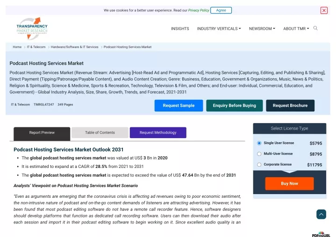Expand the Industry Verticals dropdown
This screenshot has height=237, width=336.
[x=219, y=28]
